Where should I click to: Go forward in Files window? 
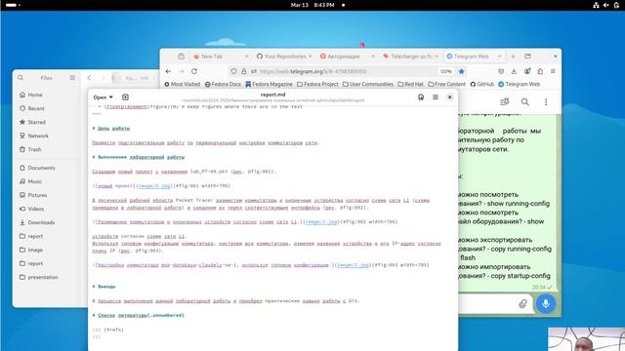[x=103, y=78]
